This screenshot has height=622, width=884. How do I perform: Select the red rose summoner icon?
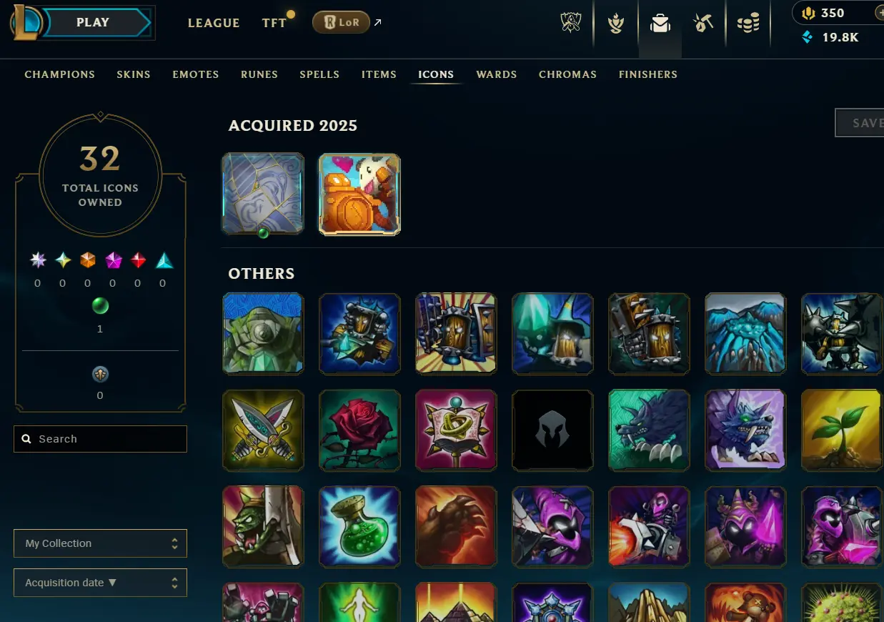click(359, 430)
